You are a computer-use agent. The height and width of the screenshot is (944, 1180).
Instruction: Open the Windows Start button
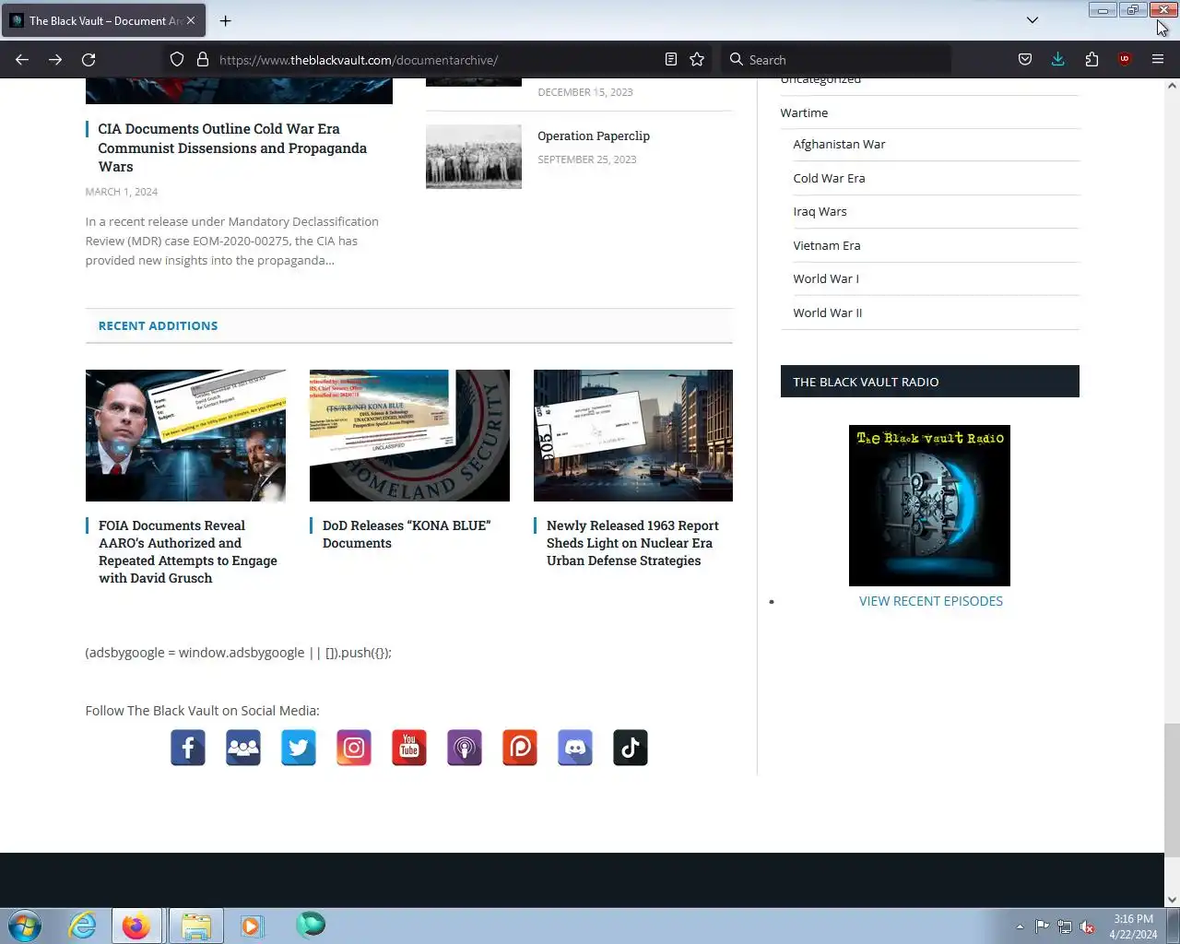coord(25,926)
